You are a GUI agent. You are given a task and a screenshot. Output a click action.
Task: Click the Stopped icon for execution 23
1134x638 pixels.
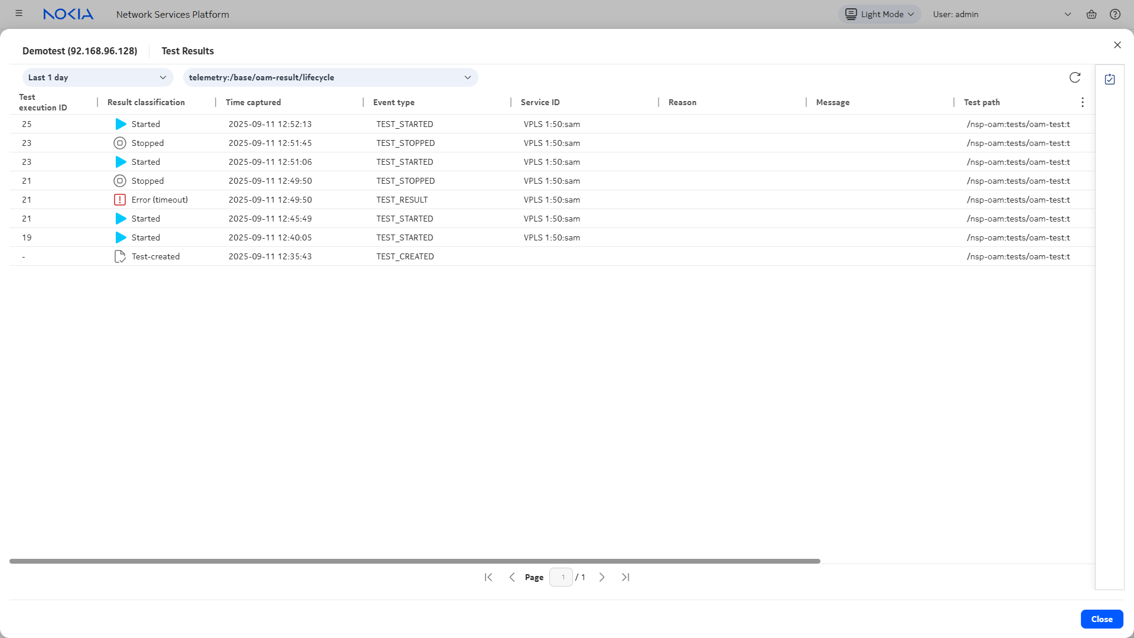pos(120,143)
